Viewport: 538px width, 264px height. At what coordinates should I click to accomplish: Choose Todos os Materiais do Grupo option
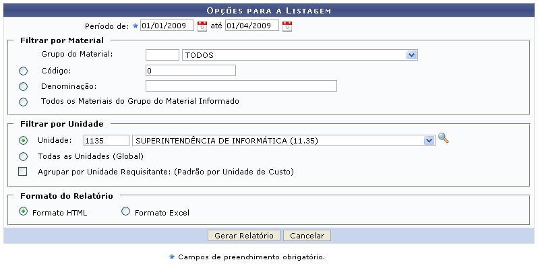[x=23, y=102]
